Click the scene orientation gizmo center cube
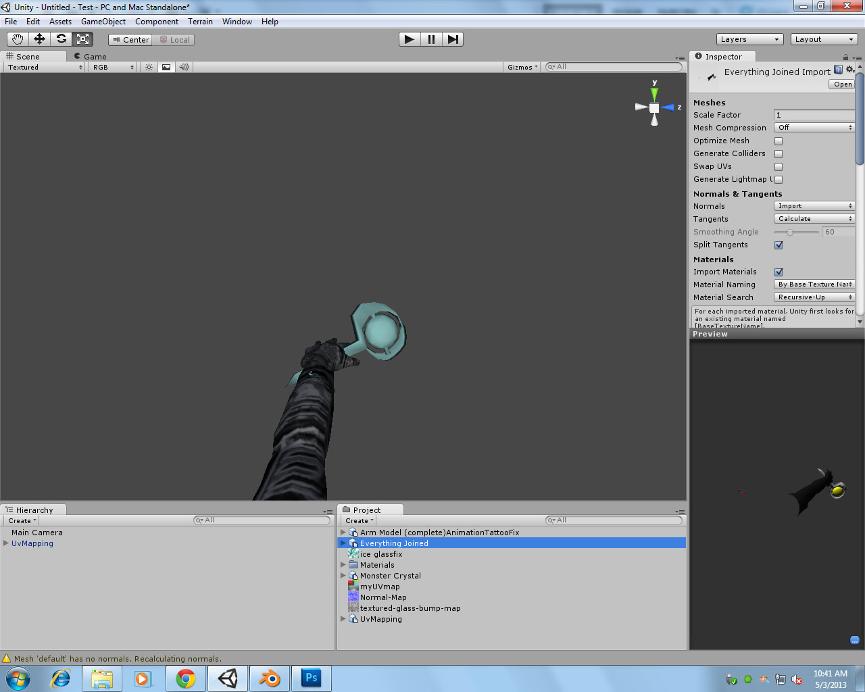Image resolution: width=865 pixels, height=692 pixels. (654, 107)
